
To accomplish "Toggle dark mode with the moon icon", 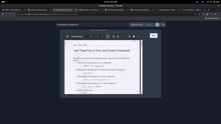I will pyautogui.click(x=163, y=24).
